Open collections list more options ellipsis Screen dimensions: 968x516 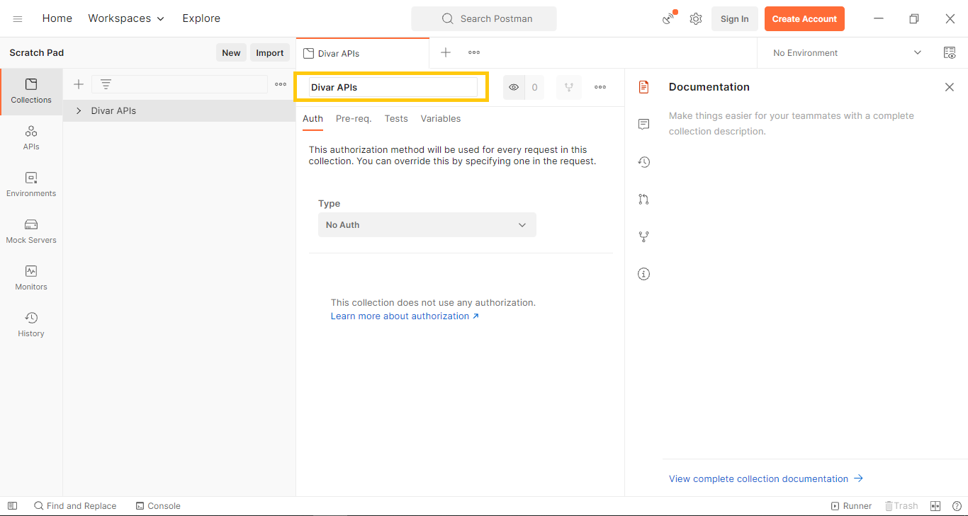pyautogui.click(x=281, y=84)
